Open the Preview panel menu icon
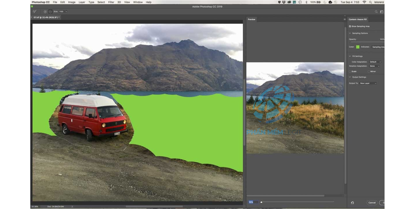Image resolution: width=415 pixels, height=209 pixels. coord(344,19)
